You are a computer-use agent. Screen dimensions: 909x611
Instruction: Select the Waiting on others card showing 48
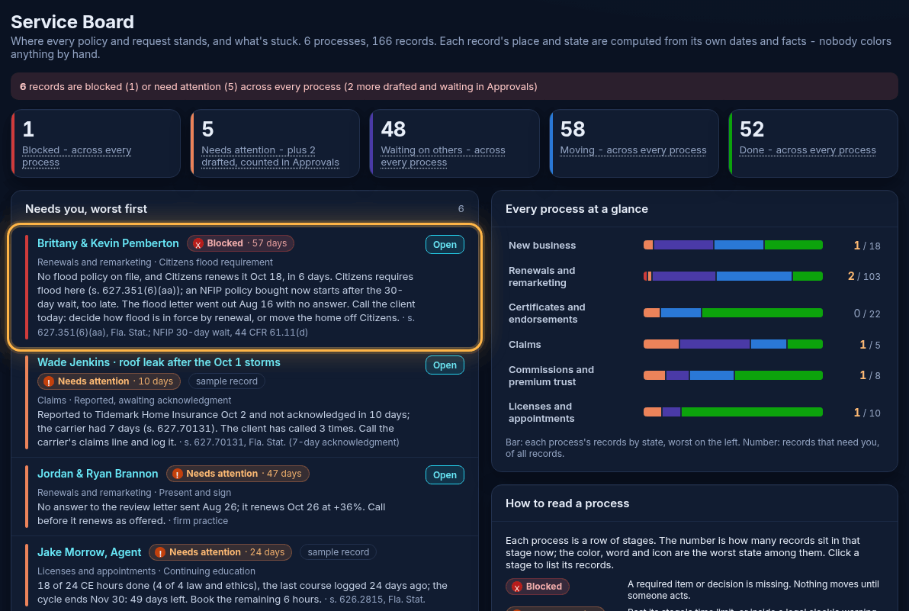pyautogui.click(x=454, y=143)
